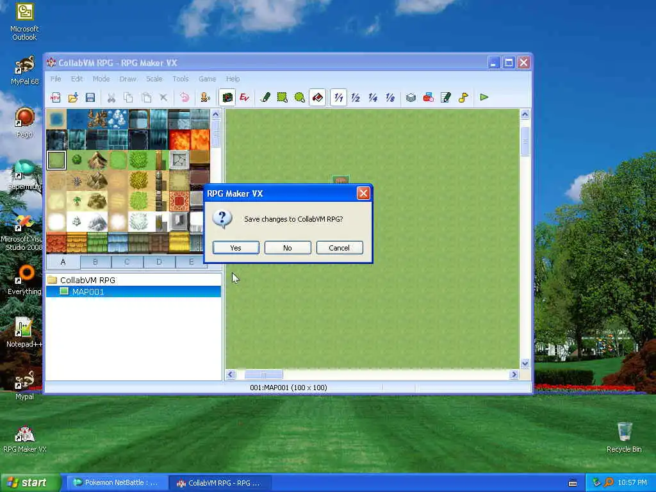
Task: Open the Help menu
Action: (x=233, y=79)
